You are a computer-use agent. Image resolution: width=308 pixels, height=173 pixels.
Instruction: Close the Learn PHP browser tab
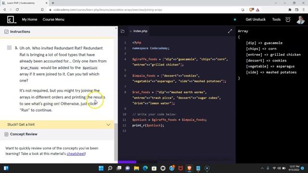click(46, 3)
